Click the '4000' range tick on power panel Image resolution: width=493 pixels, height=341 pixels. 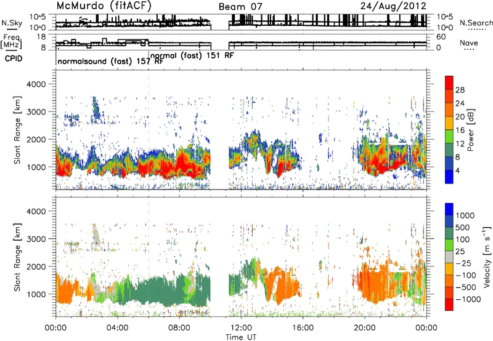(36, 84)
